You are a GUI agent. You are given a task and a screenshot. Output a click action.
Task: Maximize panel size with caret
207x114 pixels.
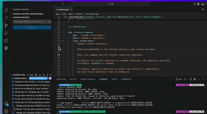[203, 79]
